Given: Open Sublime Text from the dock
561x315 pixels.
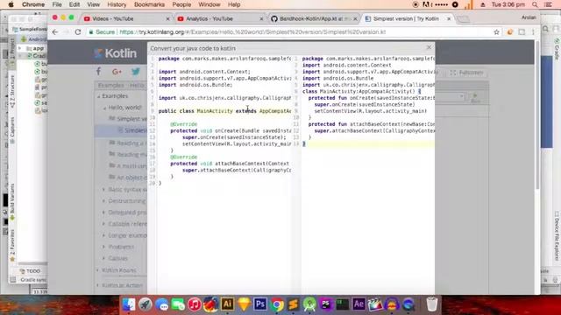Looking at the screenshot, I should [293, 304].
